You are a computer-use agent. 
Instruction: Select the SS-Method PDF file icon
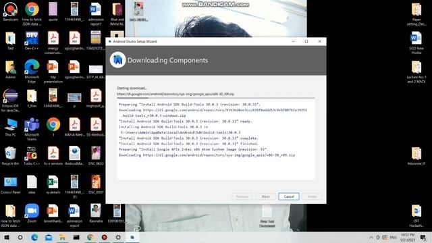pos(96,127)
